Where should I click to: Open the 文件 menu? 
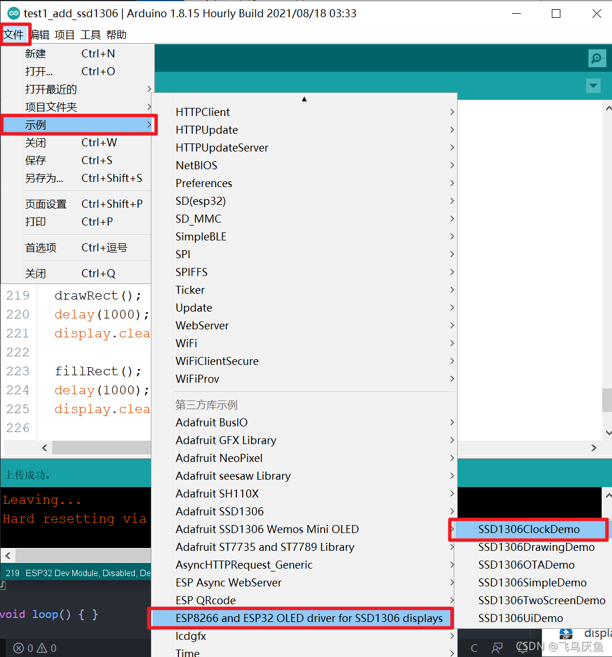(13, 35)
